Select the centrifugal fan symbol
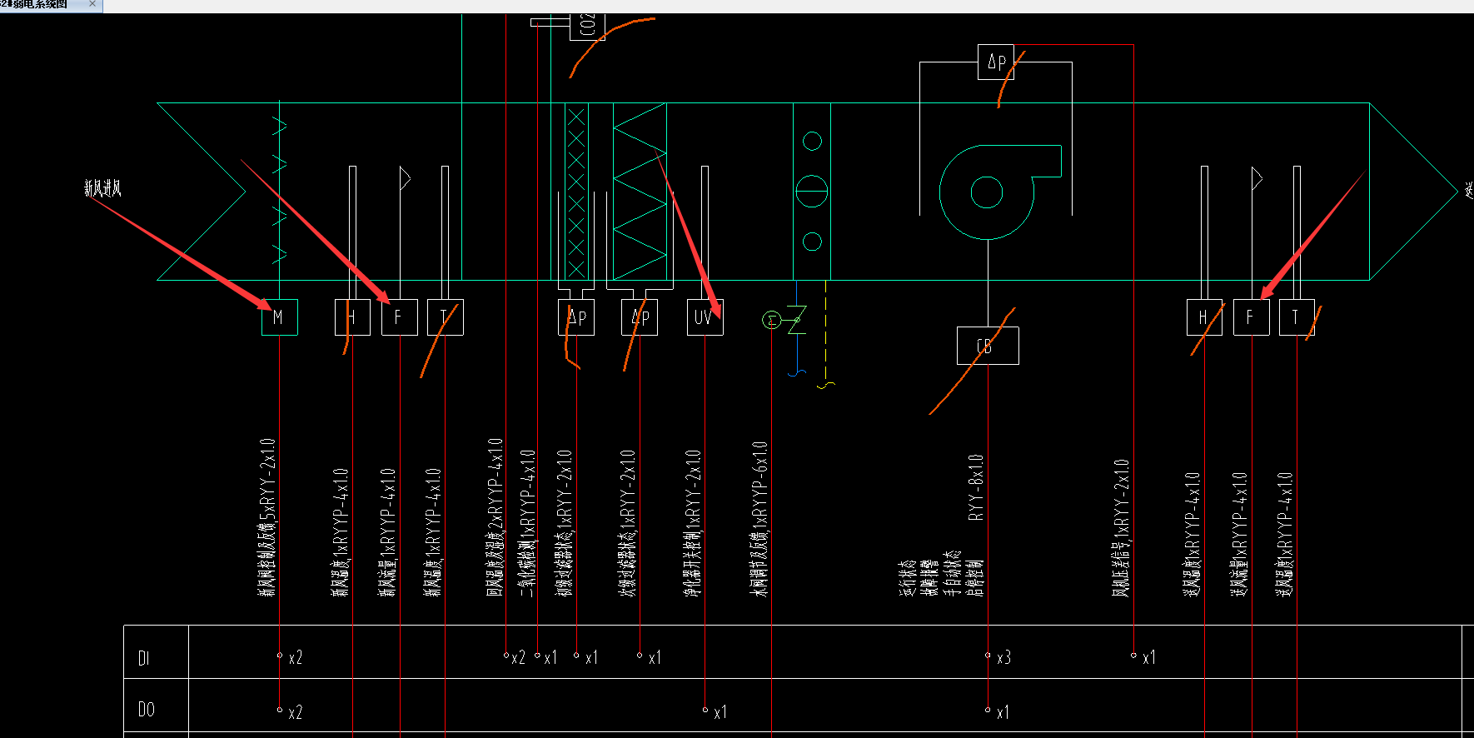 pyautogui.click(x=999, y=192)
